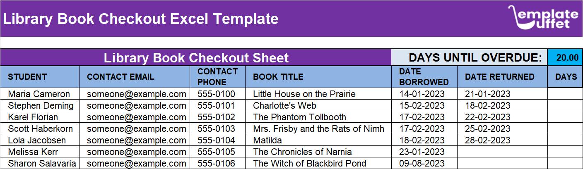
Task: Select the DATE RETURNED header cell
Action: tap(502, 77)
